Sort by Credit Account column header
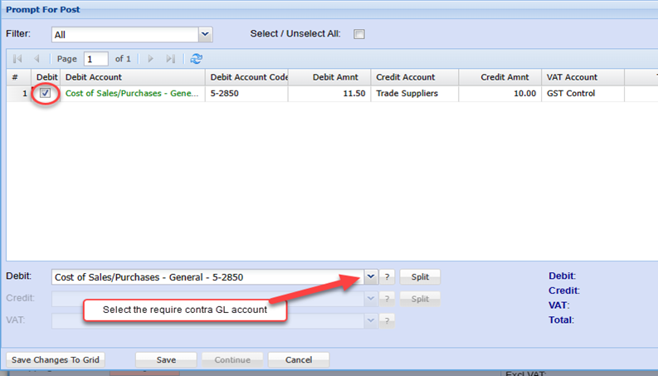Viewport: 658px width, 376px height. [415, 77]
